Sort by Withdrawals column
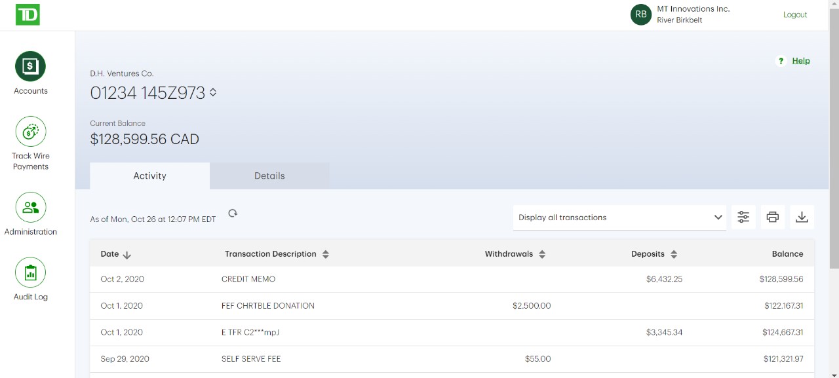The image size is (839, 378). pyautogui.click(x=515, y=254)
